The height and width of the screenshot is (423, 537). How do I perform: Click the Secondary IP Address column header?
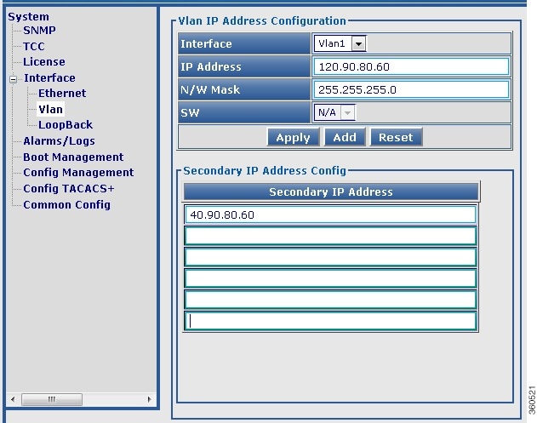tap(331, 191)
